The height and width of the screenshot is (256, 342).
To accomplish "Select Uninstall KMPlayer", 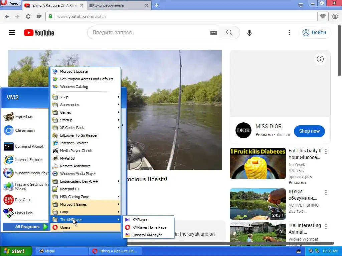I will click(x=148, y=235).
